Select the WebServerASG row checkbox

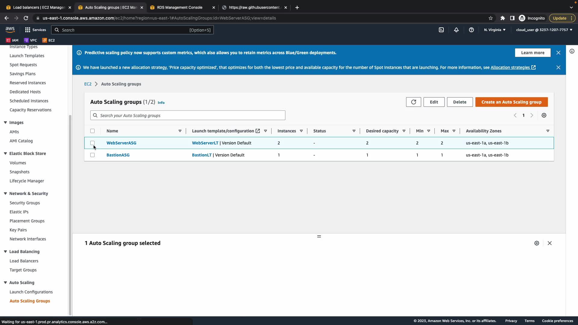coord(92,143)
